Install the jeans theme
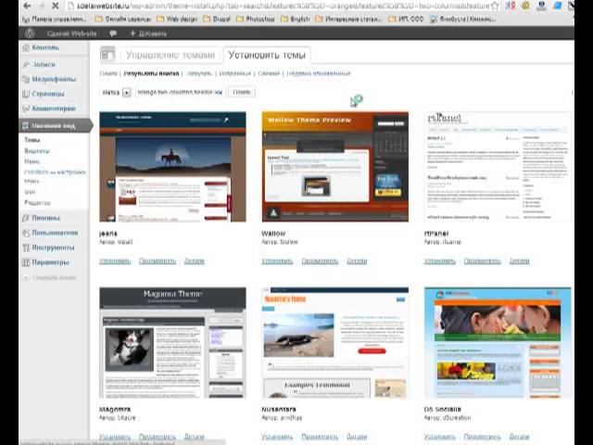This screenshot has height=445, width=593. point(115,261)
